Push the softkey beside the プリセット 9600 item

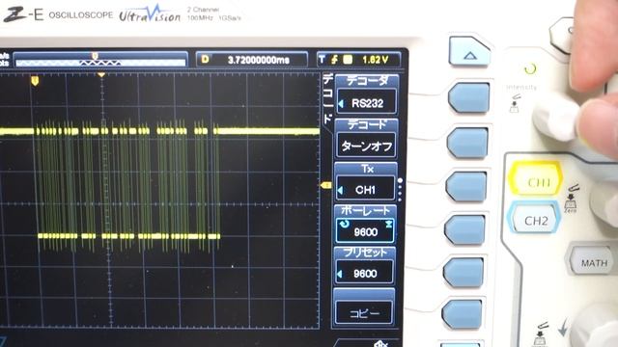click(x=463, y=272)
